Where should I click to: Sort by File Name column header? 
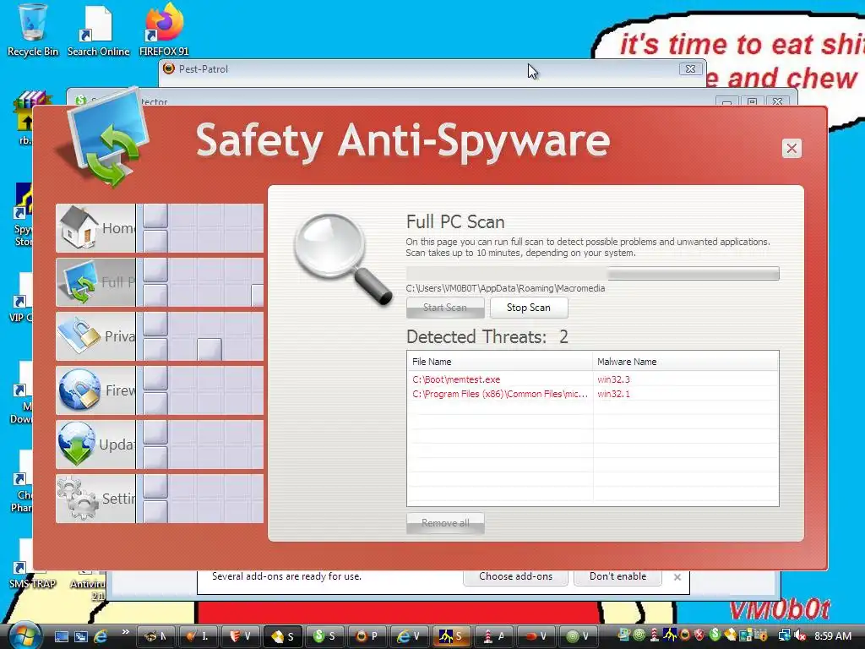[500, 362]
